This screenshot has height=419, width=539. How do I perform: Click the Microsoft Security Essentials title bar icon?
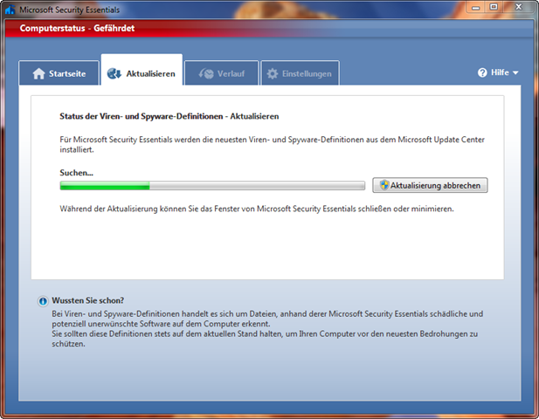coord(10,8)
